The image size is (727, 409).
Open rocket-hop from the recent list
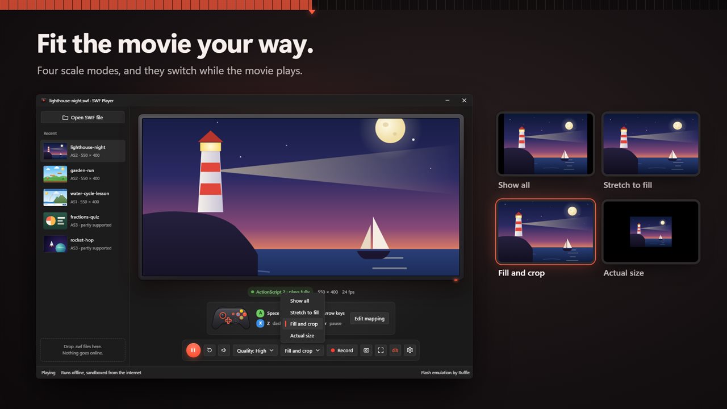click(83, 244)
